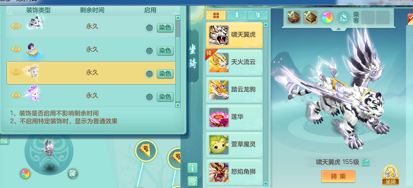The width and height of the screenshot is (413, 188).
Task: Toggle the saddle checkbox icon at top
Action: tap(294, 17)
